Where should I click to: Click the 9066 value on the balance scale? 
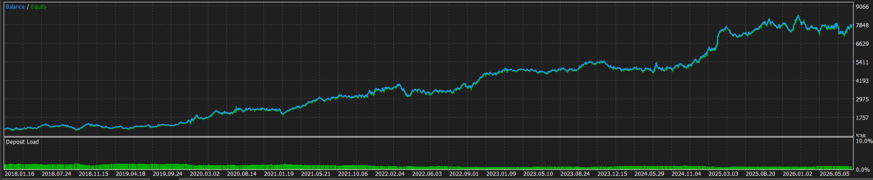[862, 7]
